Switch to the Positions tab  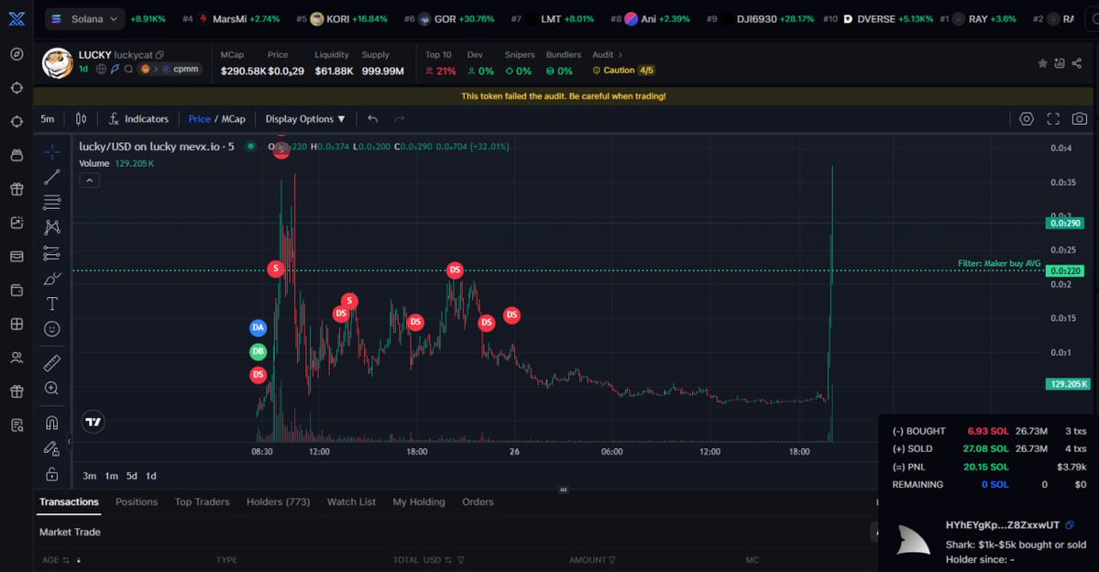(137, 502)
